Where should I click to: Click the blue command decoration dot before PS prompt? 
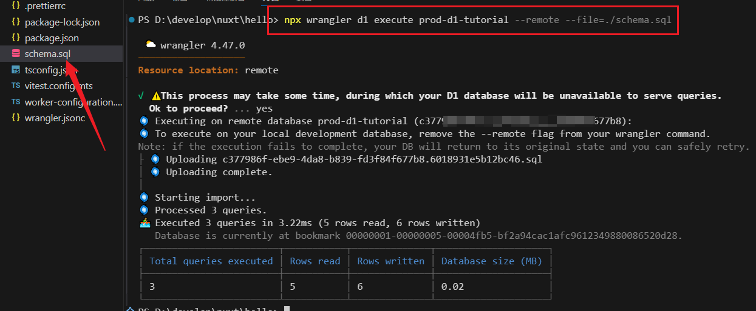click(x=132, y=20)
